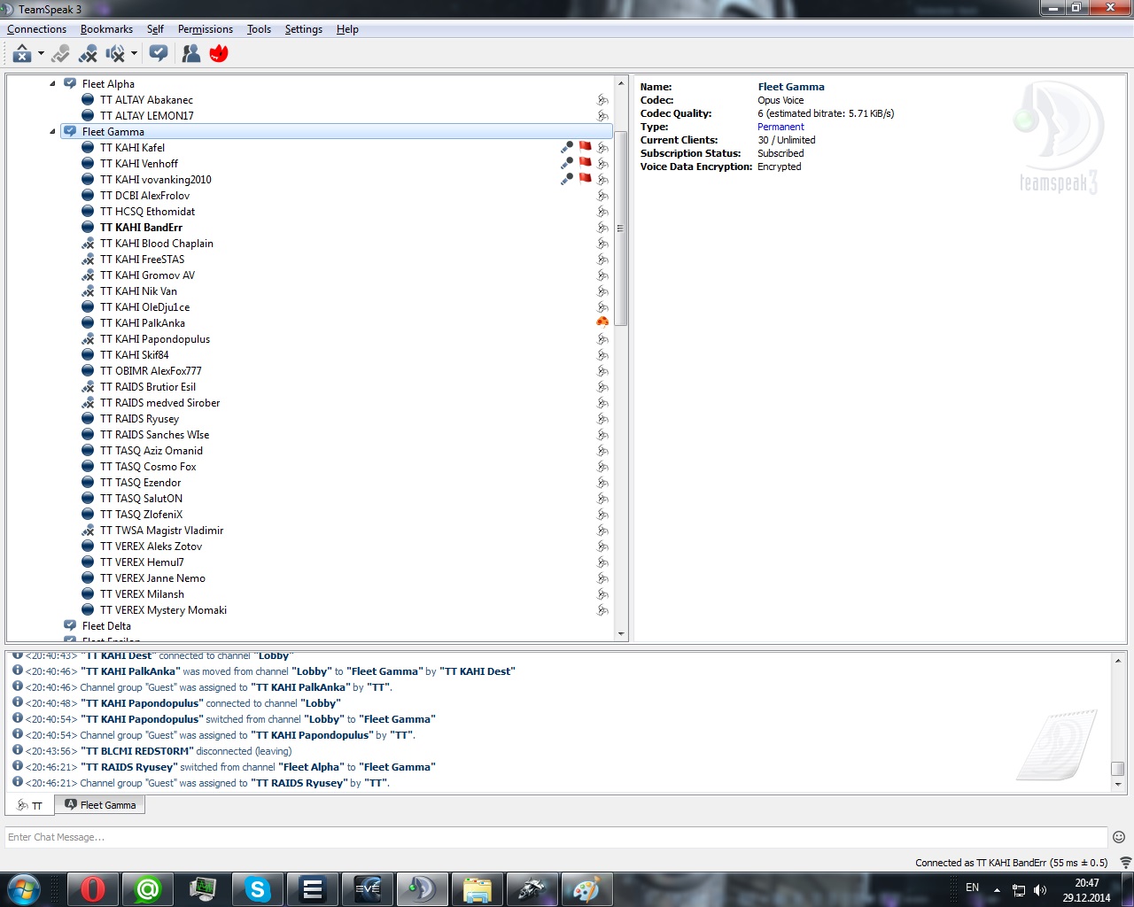This screenshot has width=1134, height=907.
Task: Click the group badge icon on TT DCBI AlexFrolov row
Action: (x=602, y=196)
